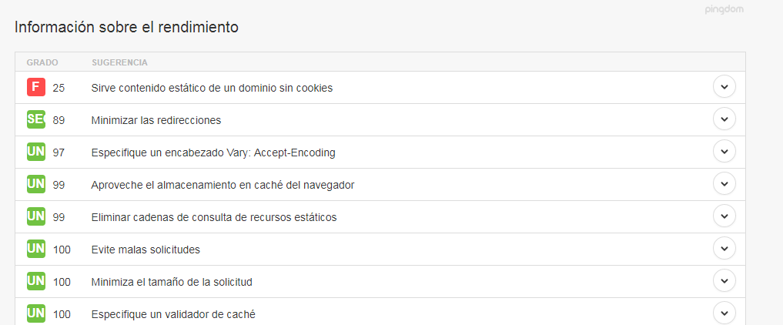This screenshot has height=325, width=783.
Task: Expand Minimizar las redirecciones details
Action: point(724,119)
